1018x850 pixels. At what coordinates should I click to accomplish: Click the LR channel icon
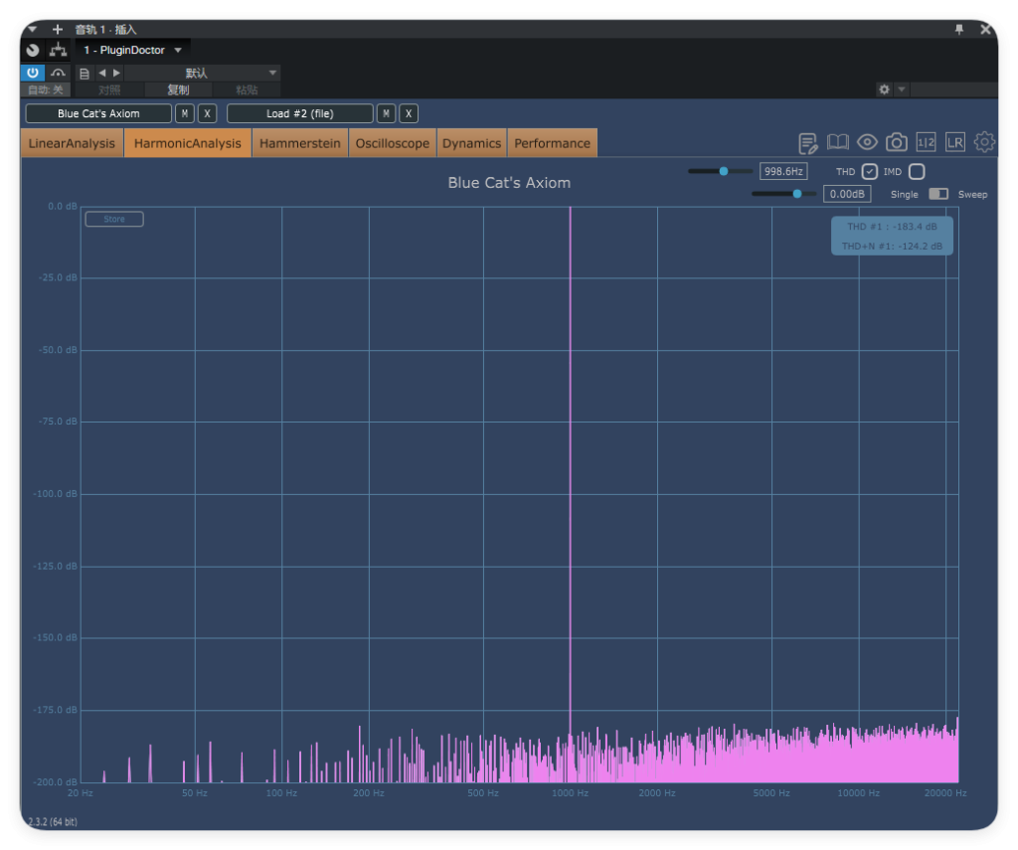pyautogui.click(x=955, y=142)
